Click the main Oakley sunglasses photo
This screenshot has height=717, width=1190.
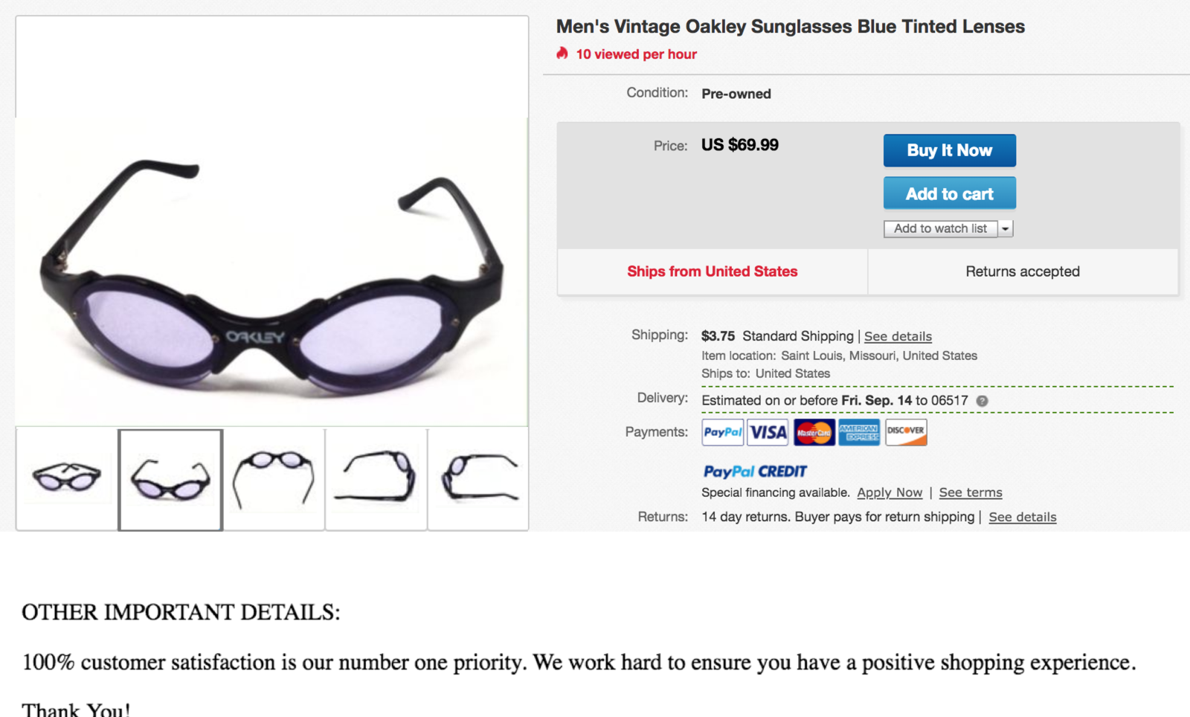pos(272,272)
